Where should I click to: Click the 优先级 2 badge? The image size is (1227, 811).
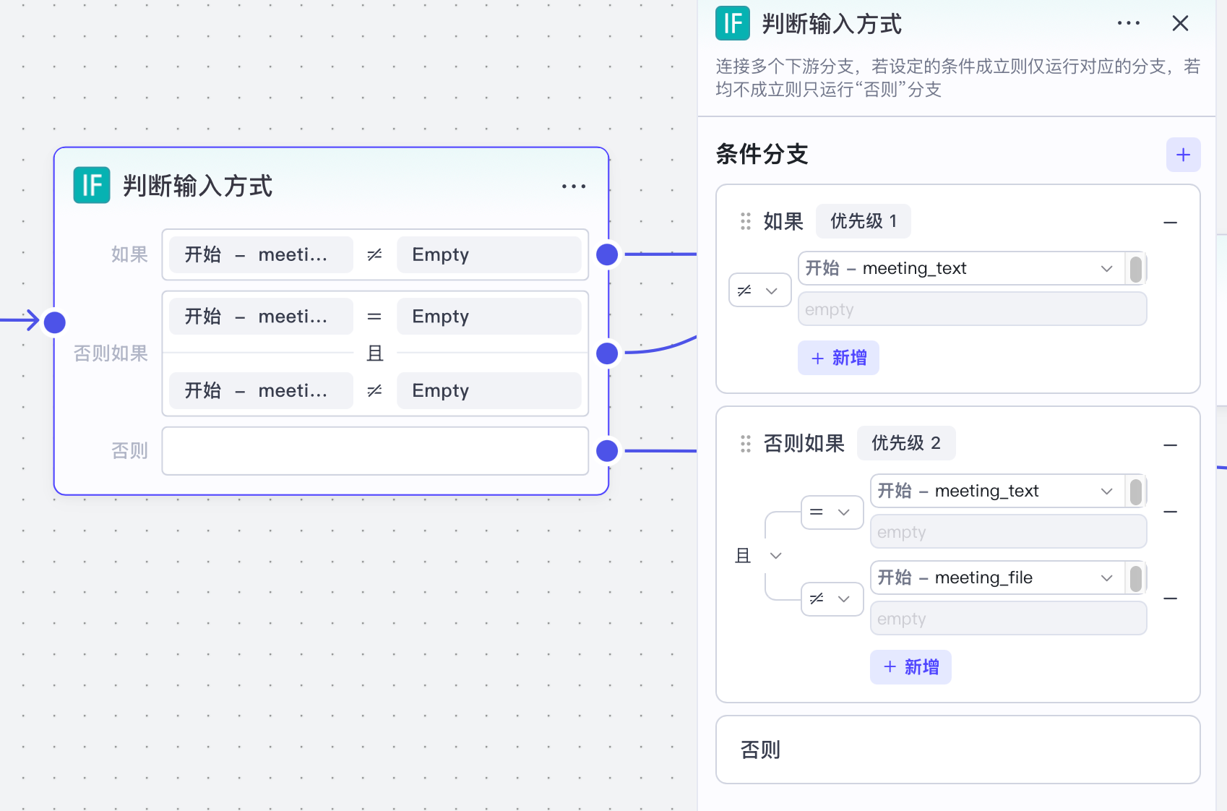tap(906, 443)
